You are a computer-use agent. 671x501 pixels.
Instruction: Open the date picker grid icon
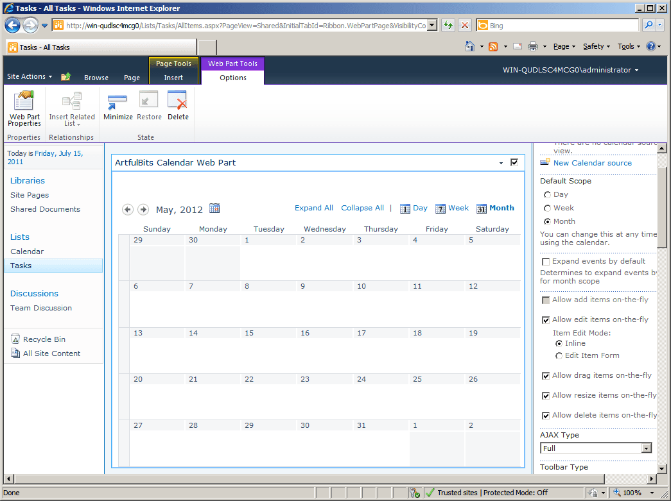(x=214, y=208)
